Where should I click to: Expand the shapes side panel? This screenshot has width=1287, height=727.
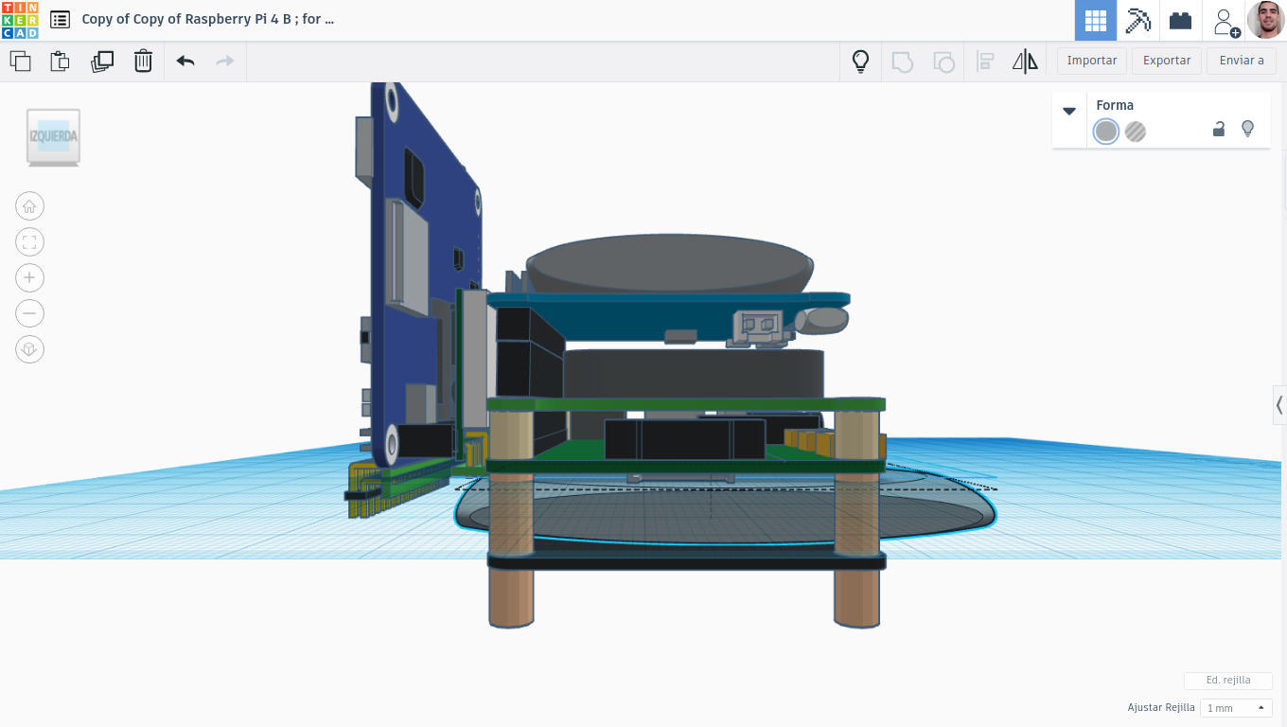pos(1279,405)
